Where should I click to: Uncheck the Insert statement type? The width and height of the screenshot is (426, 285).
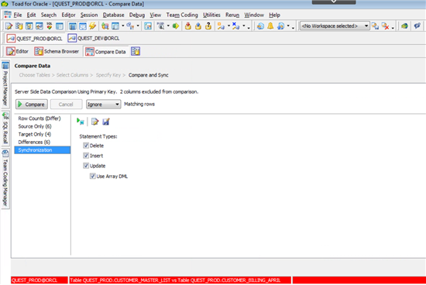point(86,156)
